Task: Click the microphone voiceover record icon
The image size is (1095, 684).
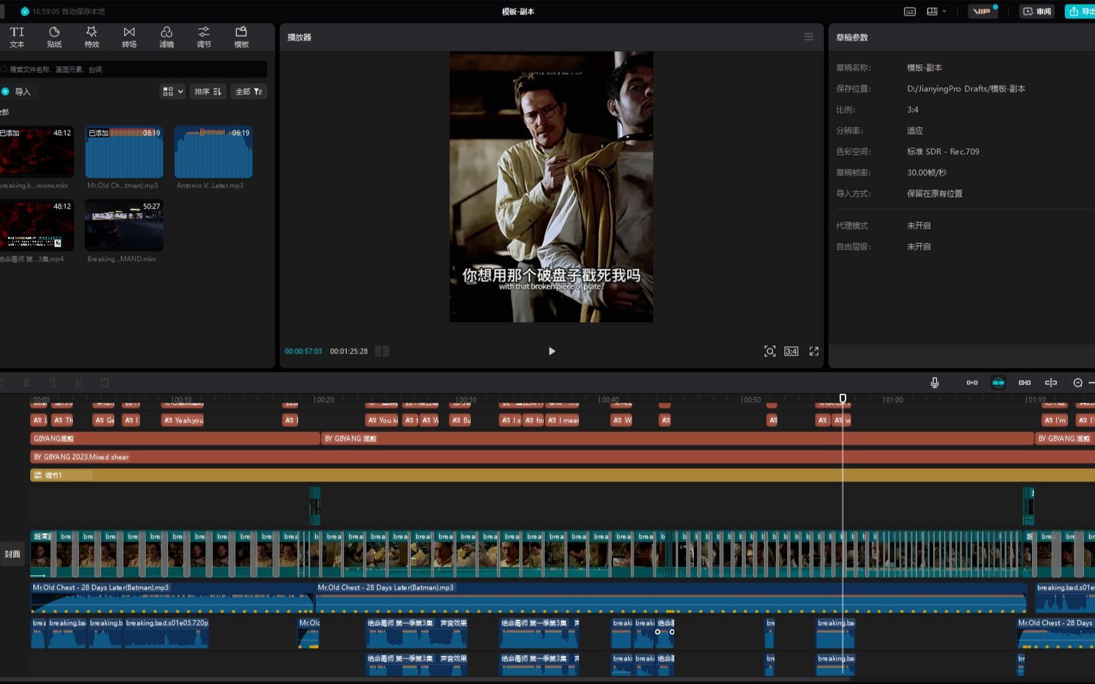Action: click(x=934, y=382)
